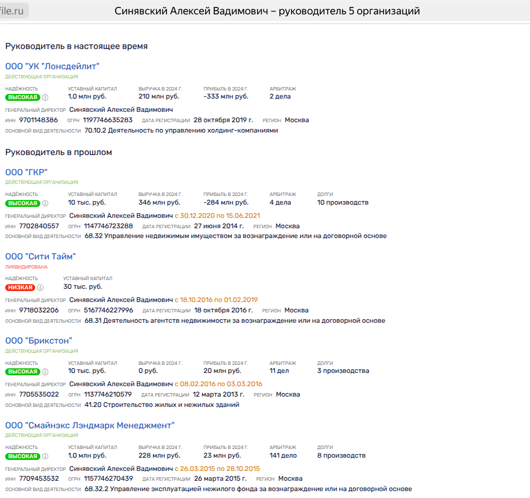This screenshot has width=530, height=498.
Task: Click ОГРН number 1147746723288 of ГКР
Action: pyautogui.click(x=108, y=226)
